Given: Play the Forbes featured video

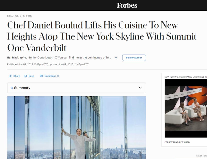Looking at the screenshot, I should coord(186,108).
